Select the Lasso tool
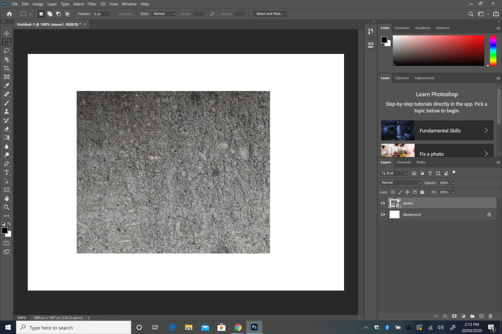This screenshot has height=334, width=502. (7, 51)
